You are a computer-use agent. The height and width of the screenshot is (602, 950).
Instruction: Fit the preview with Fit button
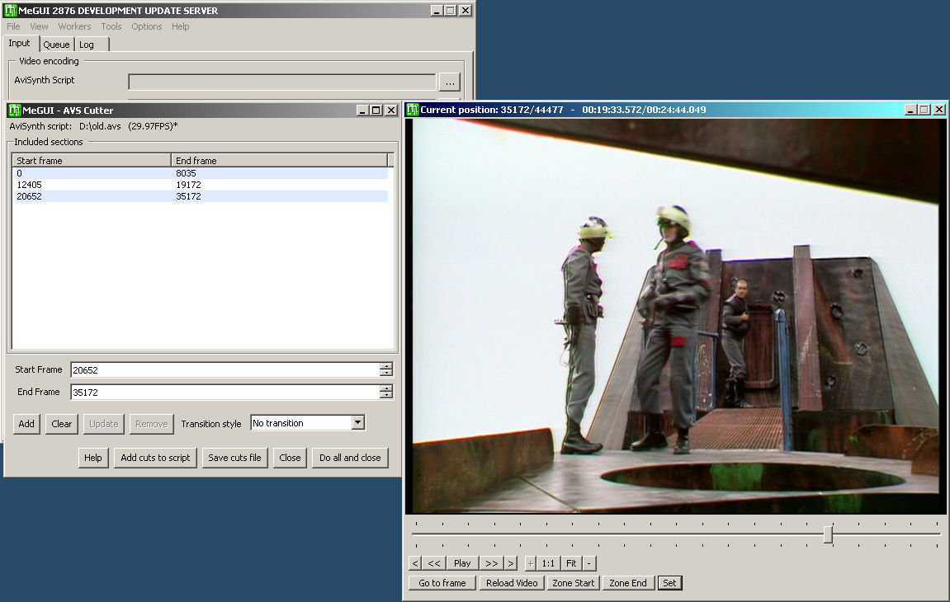571,563
